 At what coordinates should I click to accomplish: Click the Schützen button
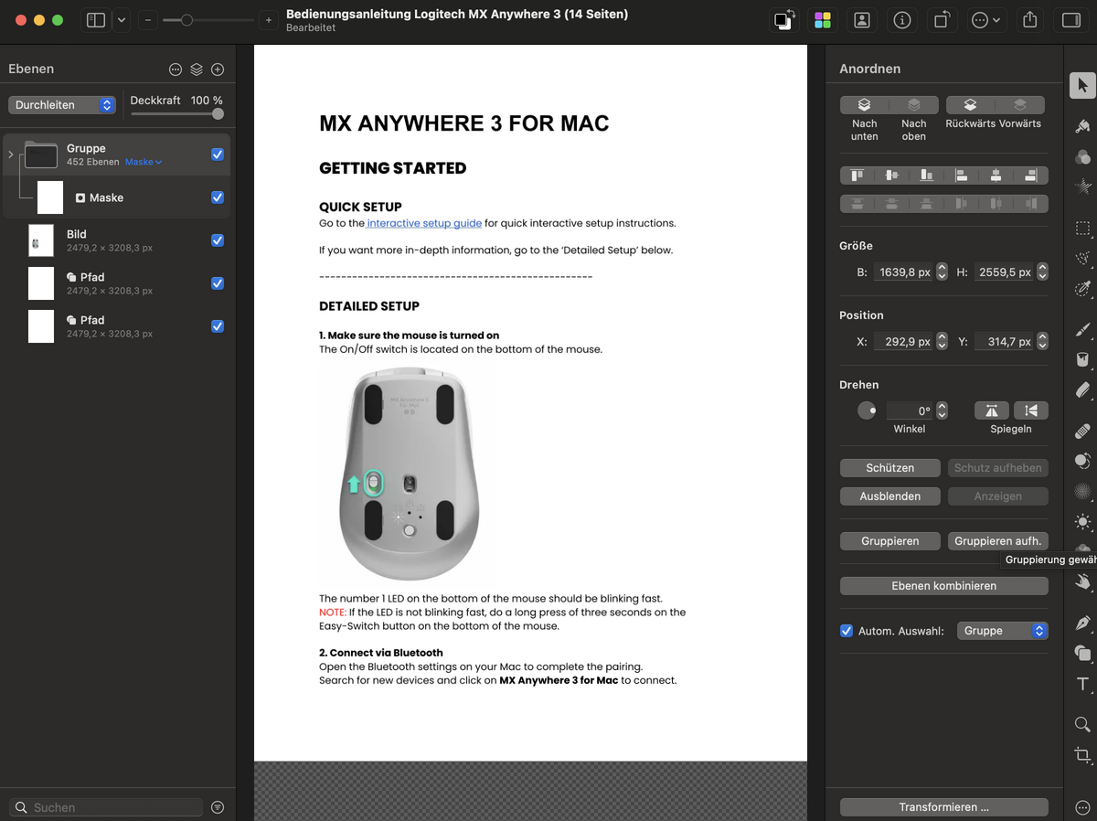pyautogui.click(x=889, y=467)
